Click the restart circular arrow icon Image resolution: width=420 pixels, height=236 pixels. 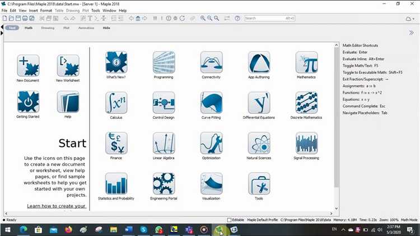[182, 18]
